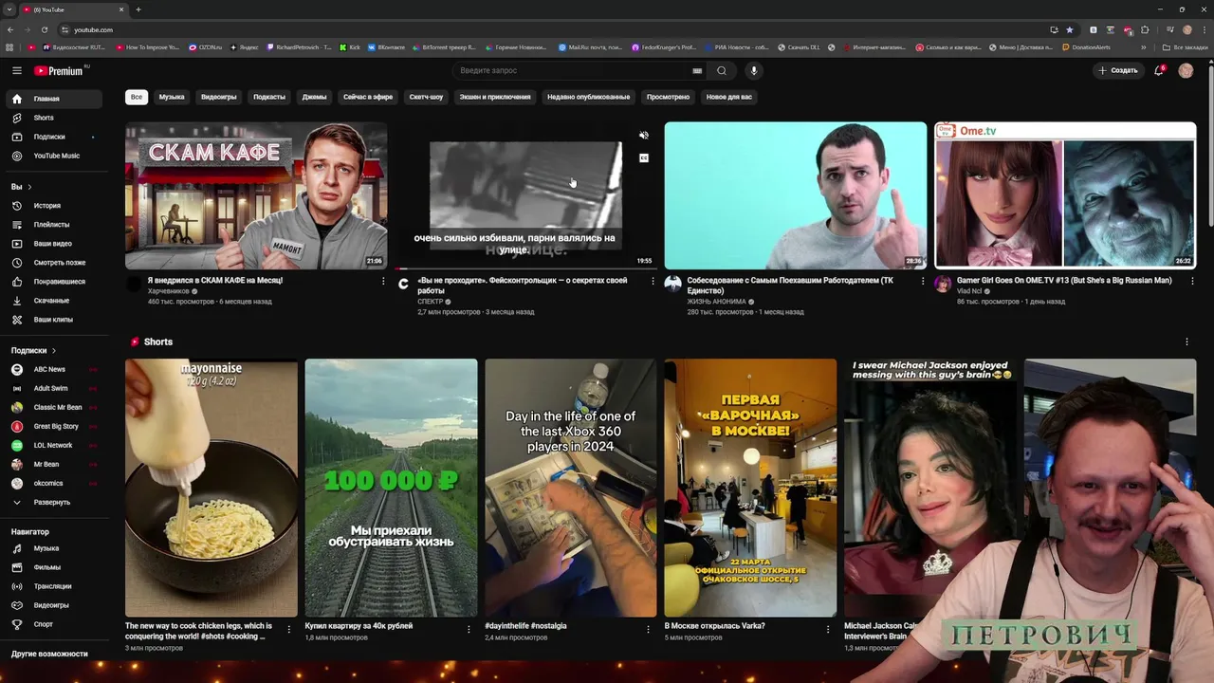
Task: Open Музыка in the Навигатор section
Action: click(x=54, y=548)
